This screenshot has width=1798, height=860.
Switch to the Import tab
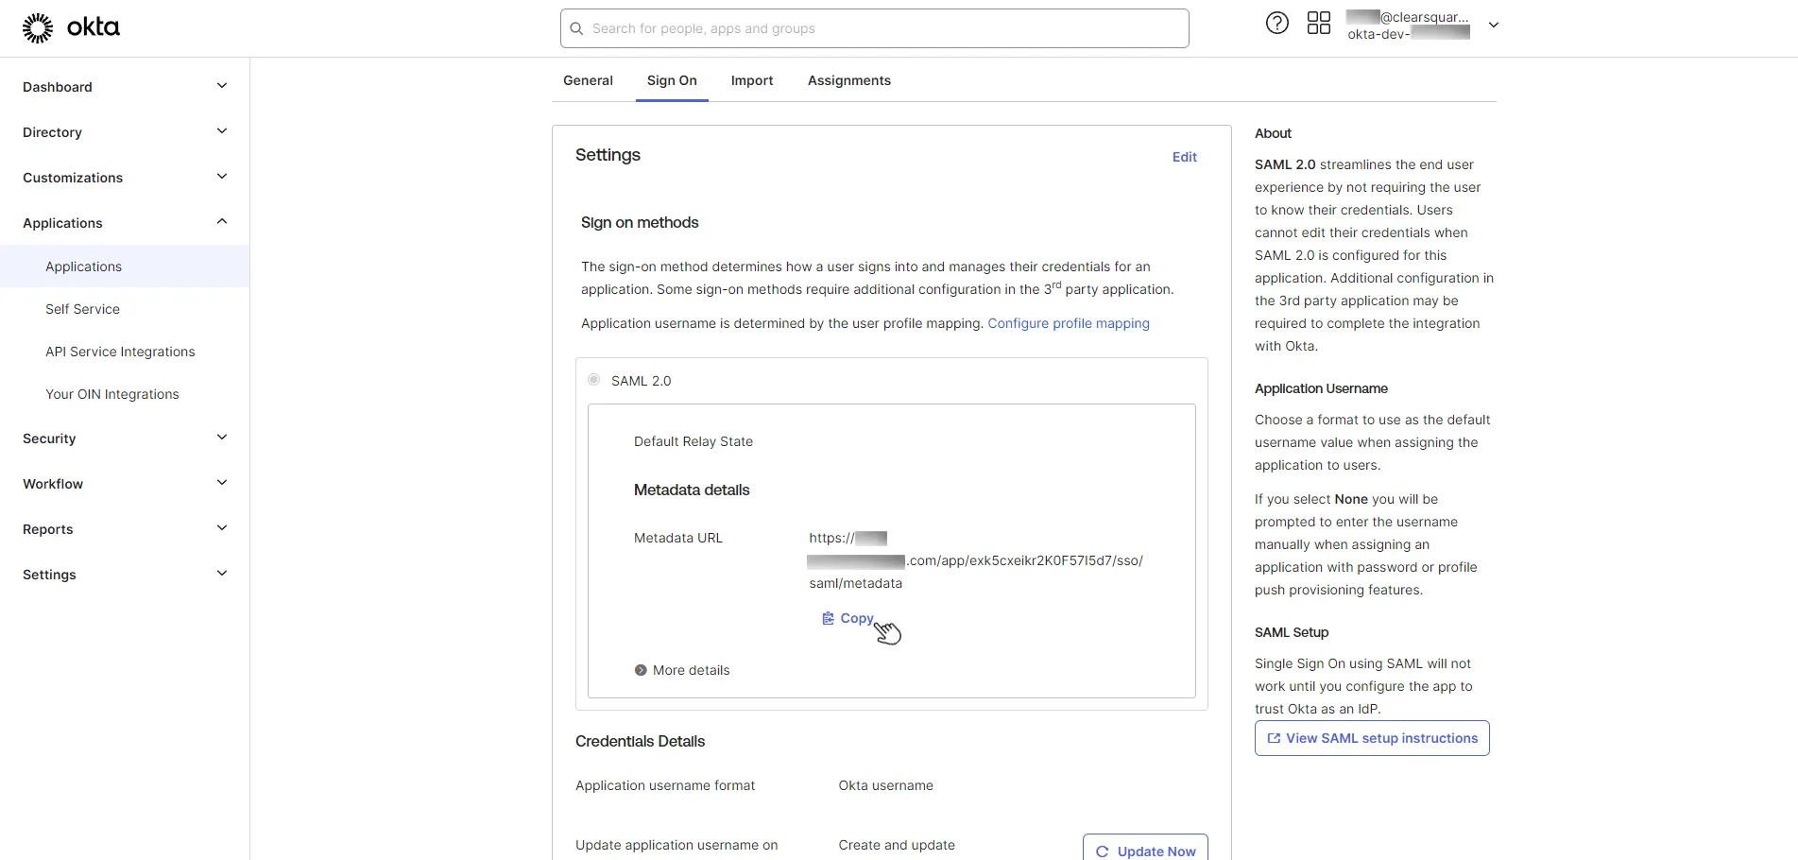pyautogui.click(x=752, y=80)
